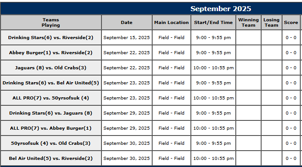
Task: Open Abbey Burger(1) vs. Riverside(2) match
Action: coord(51,53)
